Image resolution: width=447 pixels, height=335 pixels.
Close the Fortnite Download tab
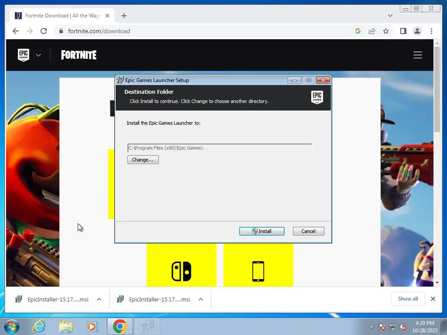107,16
